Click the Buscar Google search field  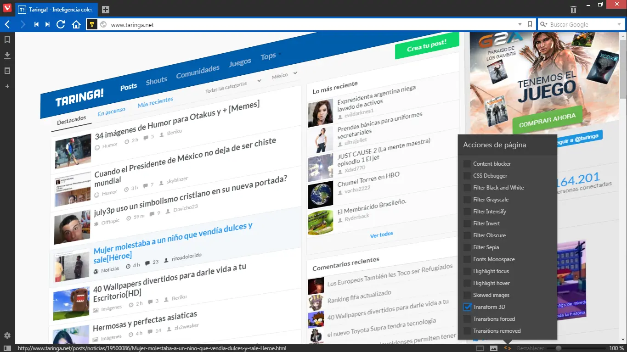(x=581, y=25)
